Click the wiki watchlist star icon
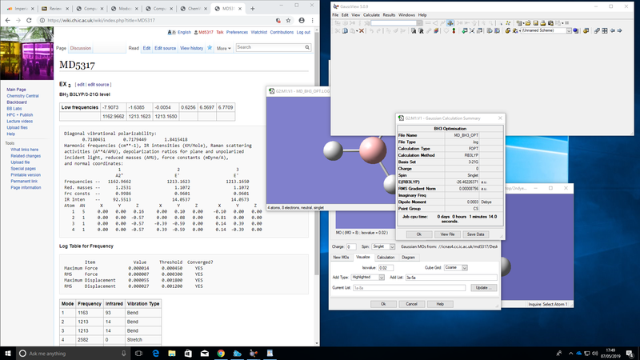 coord(208,48)
